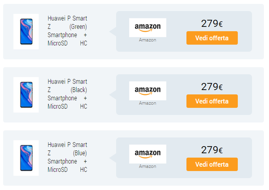Click the Amazon logo in the Black phone offer
This screenshot has width=269, height=190.
pos(147,91)
